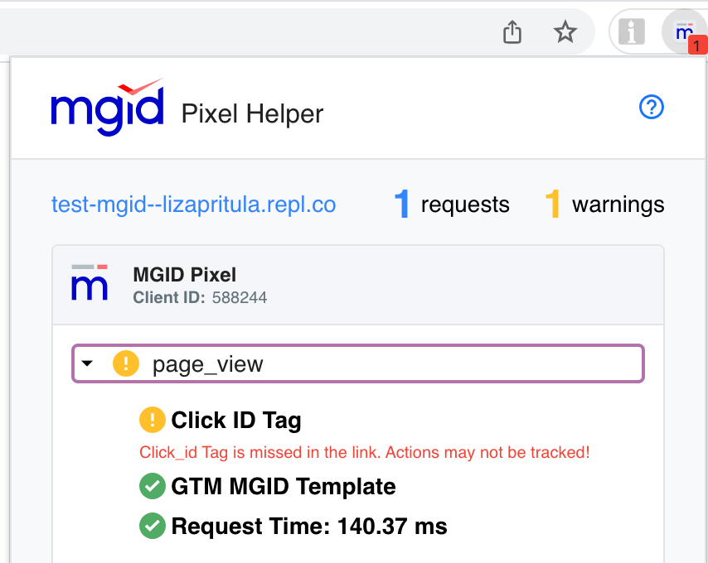Open the Pixel Helper help icon
This screenshot has width=708, height=563.
pyautogui.click(x=652, y=108)
